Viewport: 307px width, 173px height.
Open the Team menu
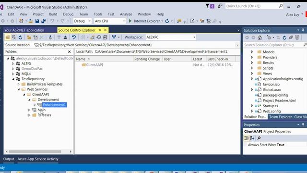click(x=83, y=14)
